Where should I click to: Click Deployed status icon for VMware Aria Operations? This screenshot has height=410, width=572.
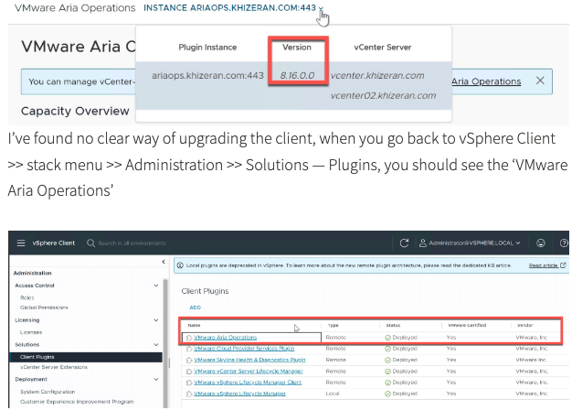(387, 338)
